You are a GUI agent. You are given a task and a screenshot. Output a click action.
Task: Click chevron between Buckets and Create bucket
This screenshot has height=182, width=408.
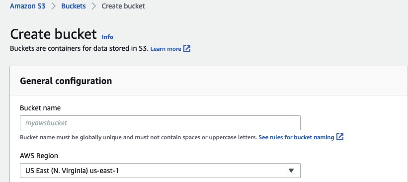click(x=93, y=6)
